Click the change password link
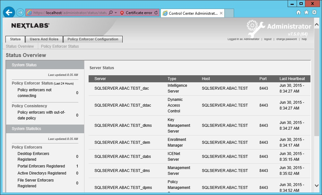 click(286, 39)
